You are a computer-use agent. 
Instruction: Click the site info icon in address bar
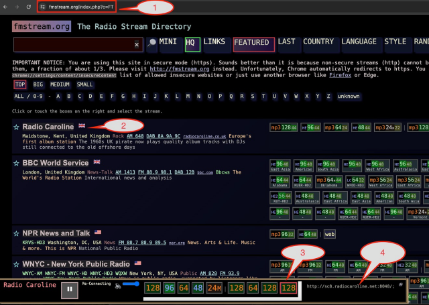[x=42, y=6]
